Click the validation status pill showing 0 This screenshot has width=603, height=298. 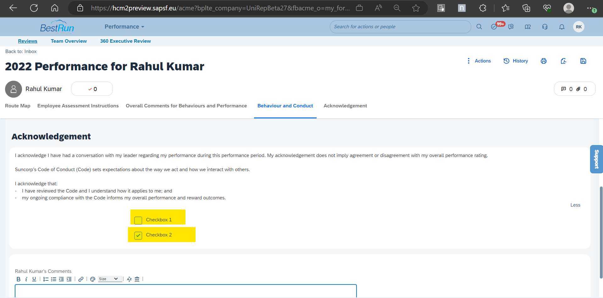tap(92, 89)
